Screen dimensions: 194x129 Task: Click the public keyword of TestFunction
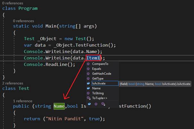tap(21, 106)
